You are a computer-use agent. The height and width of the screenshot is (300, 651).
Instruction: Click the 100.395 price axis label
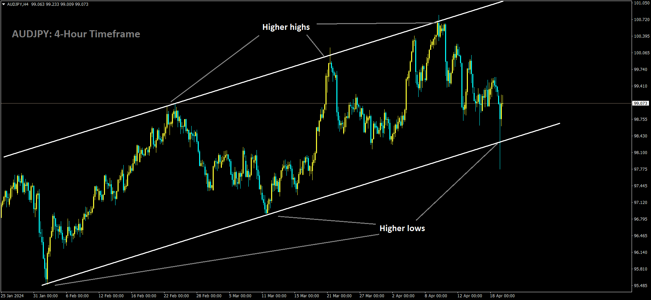642,36
